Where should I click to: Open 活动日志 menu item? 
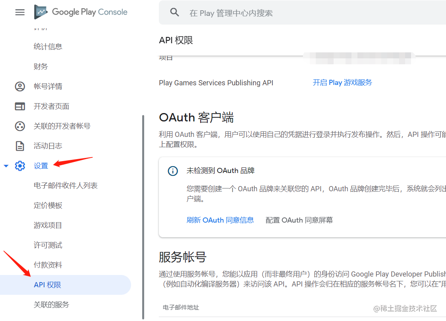coord(48,146)
